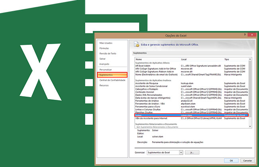Viewport: 259px width, 167px height.
Task: Go to the Salvar options page
Action: (102, 59)
